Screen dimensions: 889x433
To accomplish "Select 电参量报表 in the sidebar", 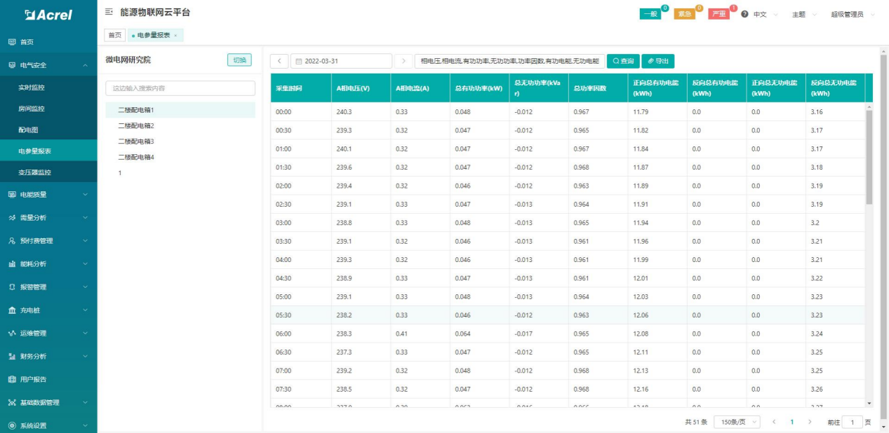I will pos(48,151).
